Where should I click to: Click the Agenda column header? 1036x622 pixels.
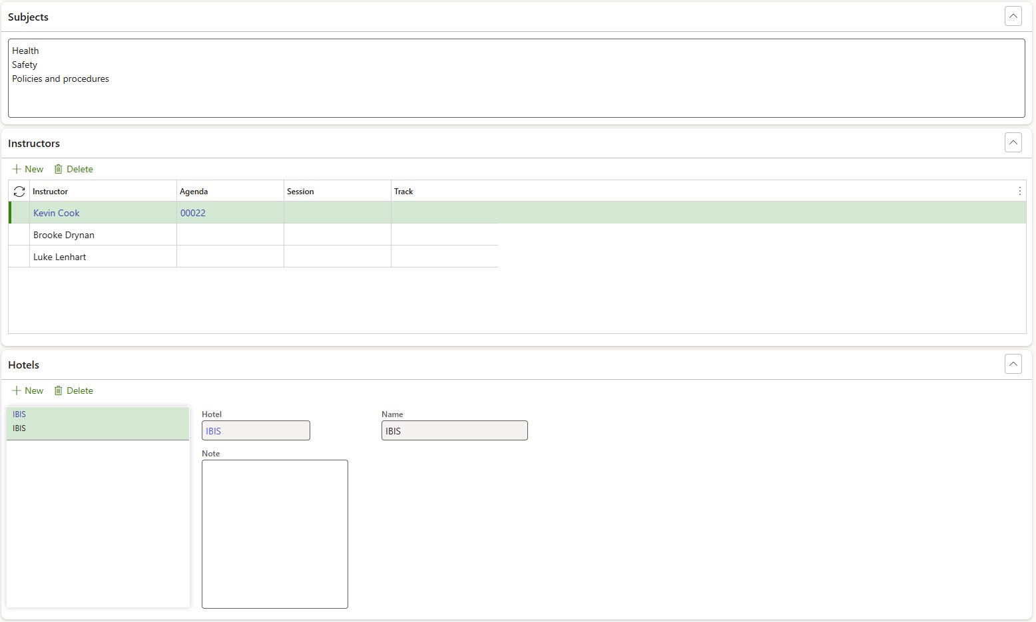pos(194,192)
